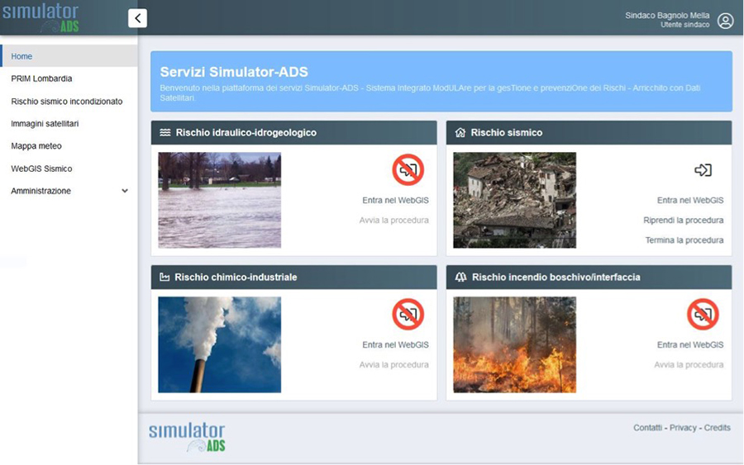The width and height of the screenshot is (744, 465).
Task: Open the user profile avatar icon
Action: tap(725, 21)
